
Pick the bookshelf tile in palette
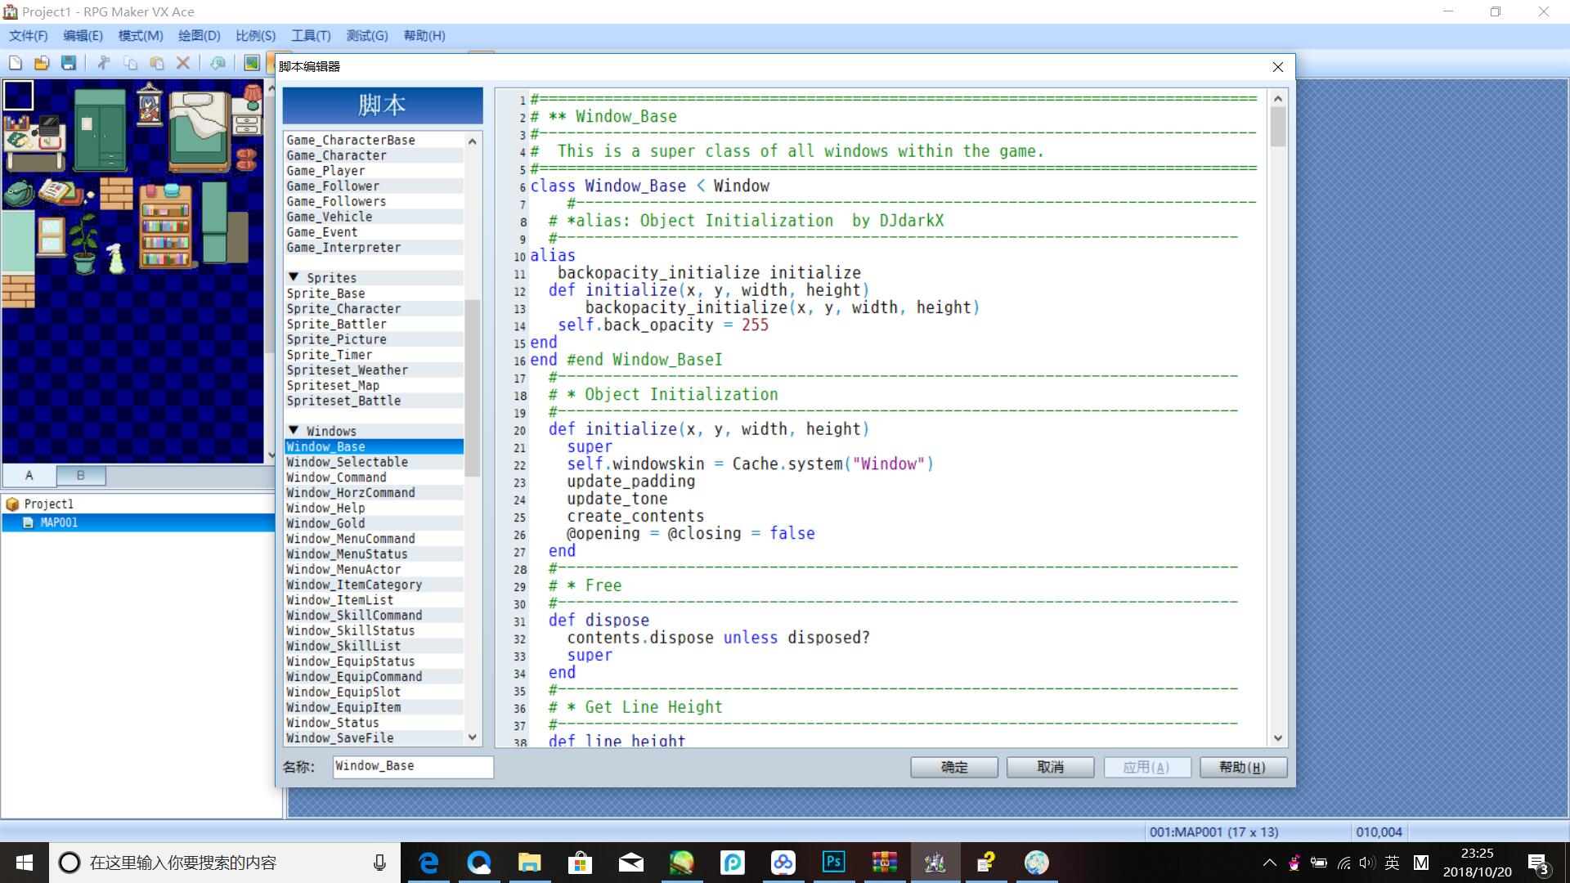[x=166, y=226]
